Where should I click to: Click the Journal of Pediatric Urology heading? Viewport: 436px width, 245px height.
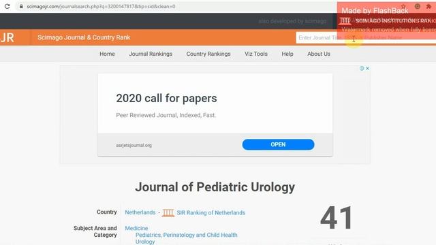click(x=215, y=187)
